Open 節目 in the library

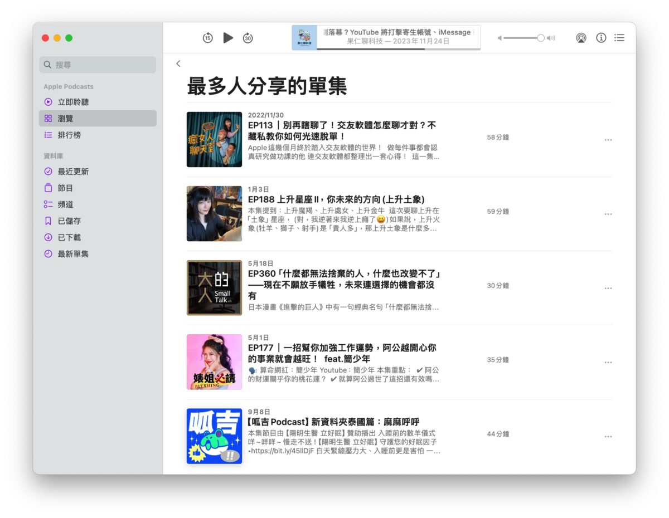point(98,188)
